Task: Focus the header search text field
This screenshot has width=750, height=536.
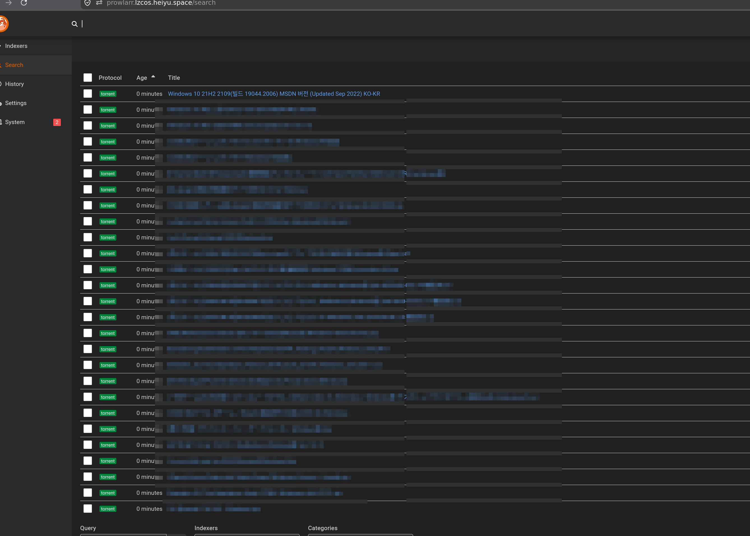Action: tap(396, 24)
